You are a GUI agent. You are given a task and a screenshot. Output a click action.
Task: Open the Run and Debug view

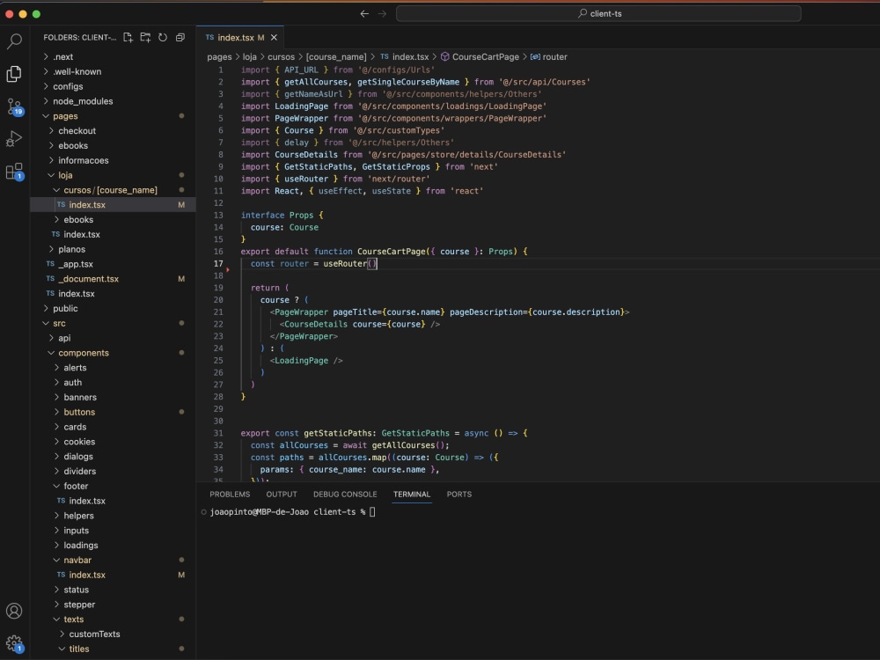[14, 139]
